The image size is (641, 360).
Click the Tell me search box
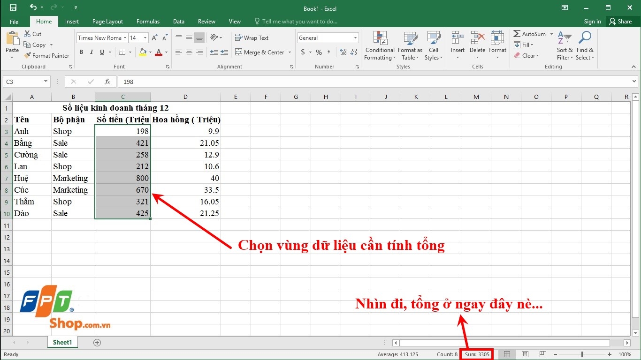point(296,22)
